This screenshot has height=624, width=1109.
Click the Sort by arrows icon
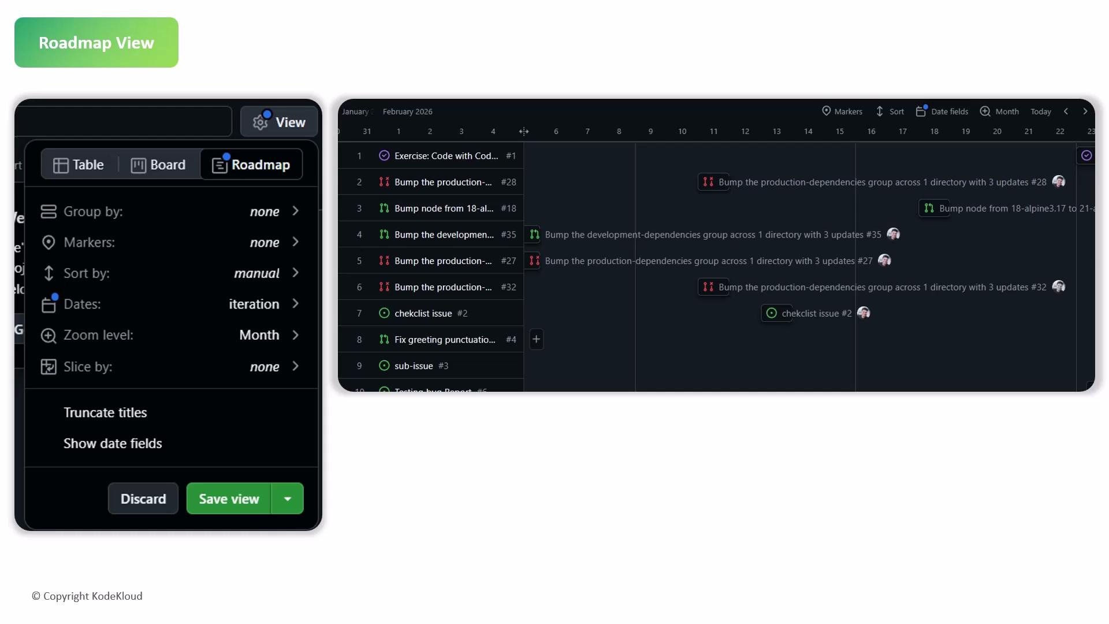point(49,273)
